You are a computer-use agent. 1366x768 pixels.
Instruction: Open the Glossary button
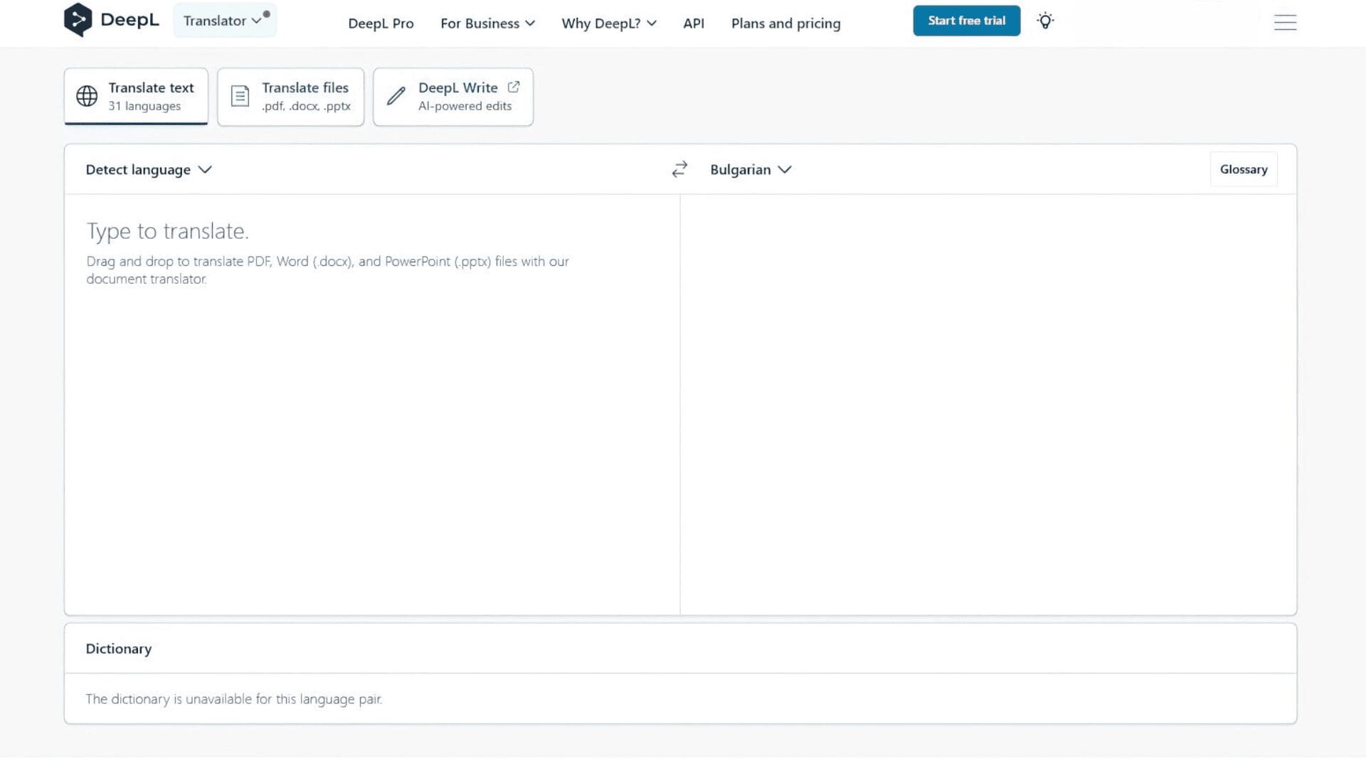coord(1243,169)
